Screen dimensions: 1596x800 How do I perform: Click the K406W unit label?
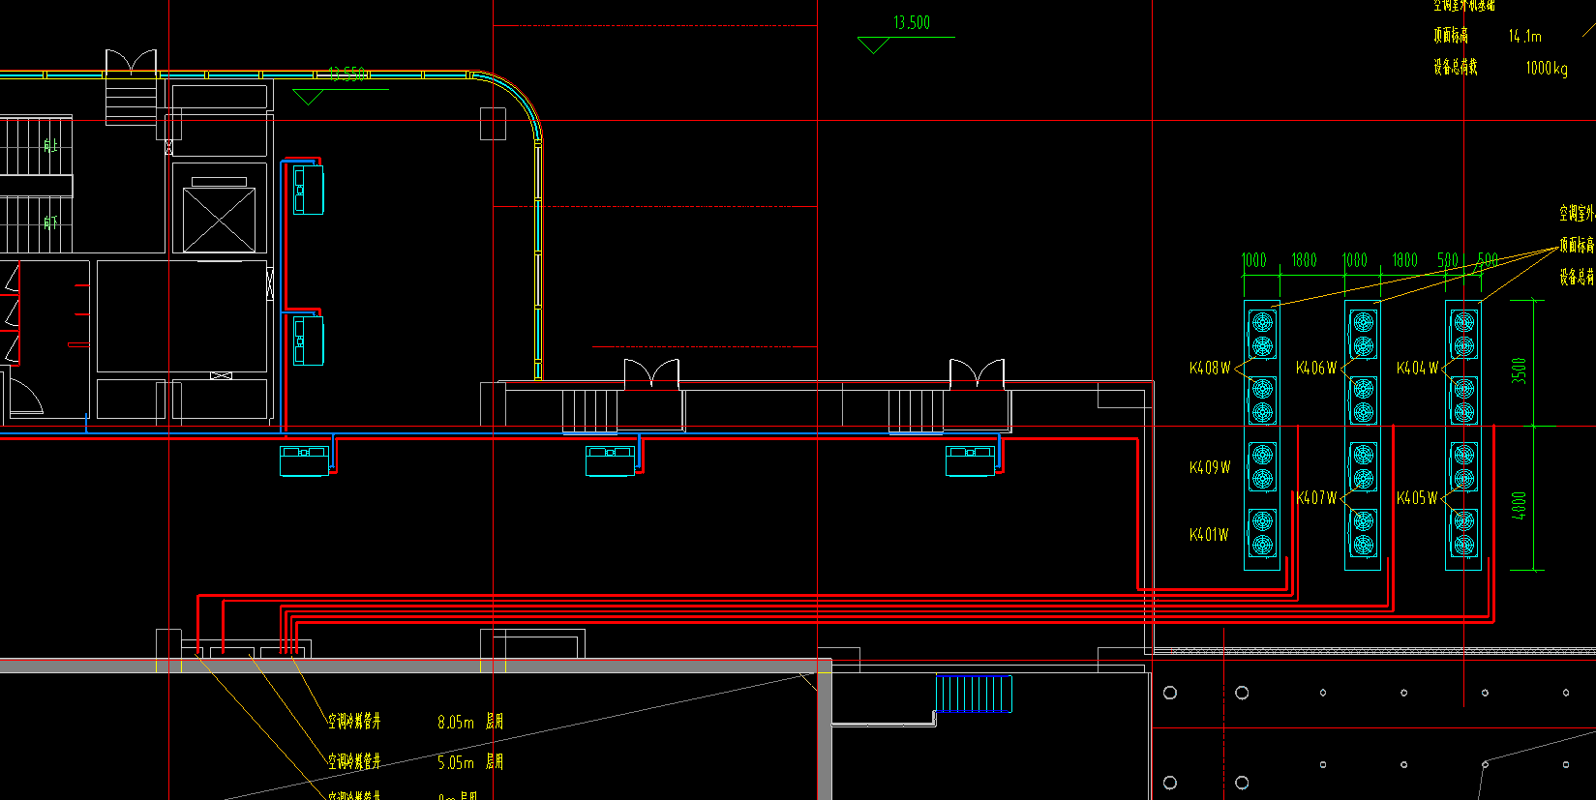tap(1315, 369)
